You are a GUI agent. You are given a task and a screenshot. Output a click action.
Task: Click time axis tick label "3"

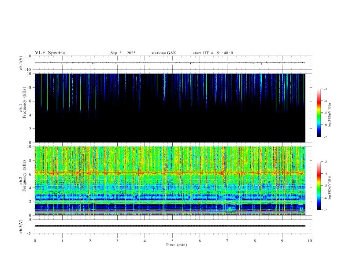click(x=117, y=241)
